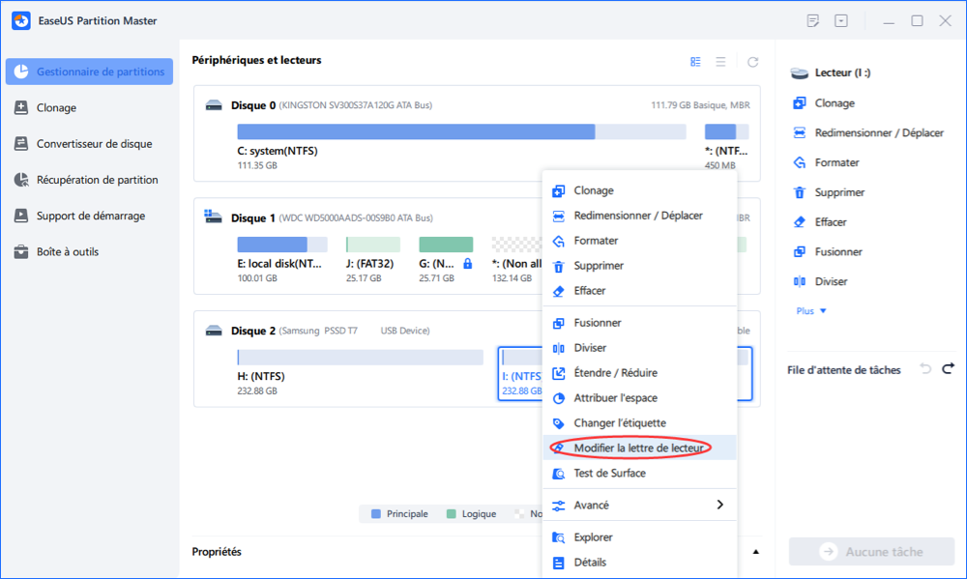Click the C: system partition usage bar
Viewport: 967px width, 579px height.
416,131
